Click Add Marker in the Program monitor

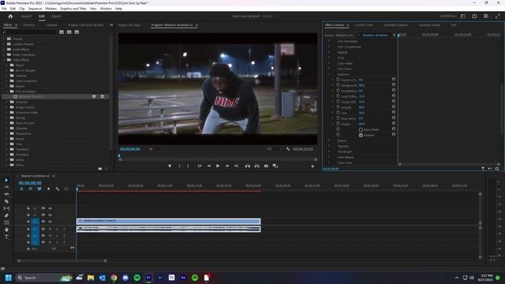pos(170,166)
